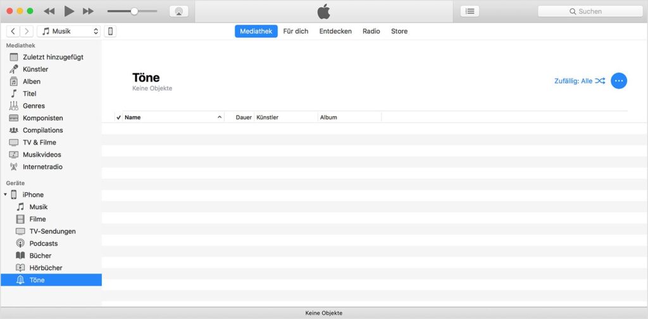Select Künstler microphone icon in sidebar

[14, 69]
